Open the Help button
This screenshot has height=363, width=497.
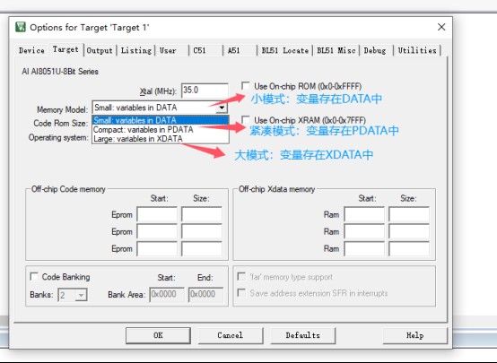(x=414, y=335)
